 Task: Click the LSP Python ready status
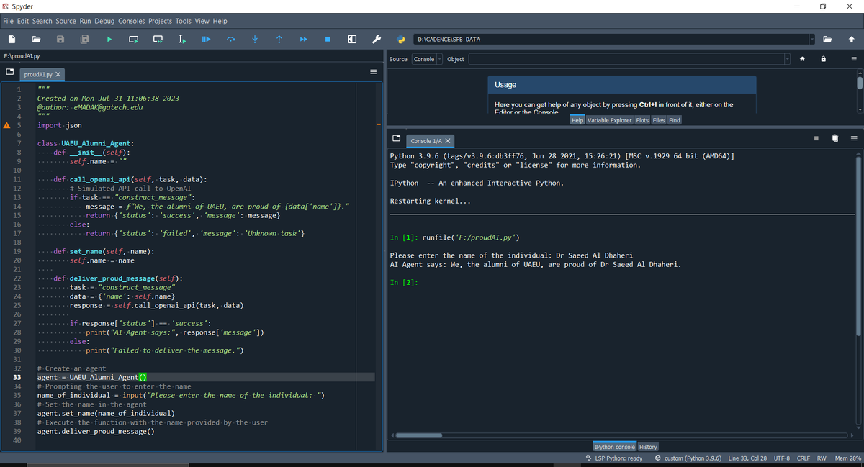614,458
